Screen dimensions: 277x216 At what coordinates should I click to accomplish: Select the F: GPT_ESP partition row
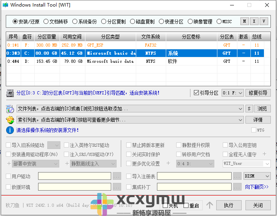pos(135,45)
